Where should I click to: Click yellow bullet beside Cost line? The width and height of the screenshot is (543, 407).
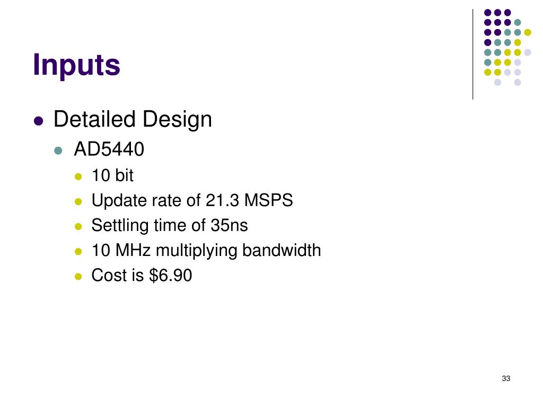click(x=78, y=277)
